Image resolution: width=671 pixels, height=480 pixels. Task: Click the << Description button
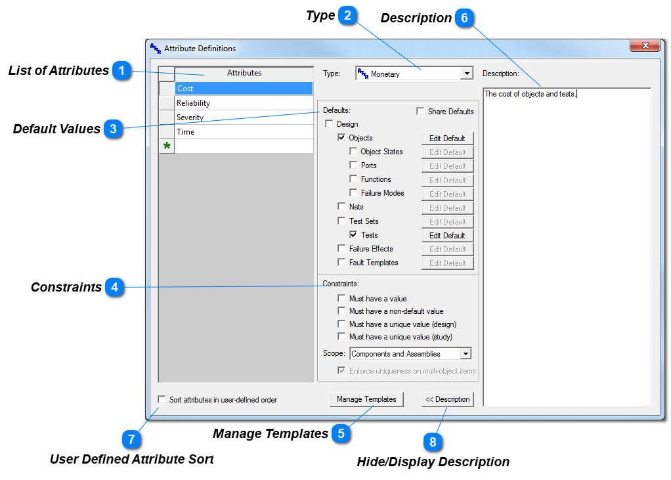(447, 399)
